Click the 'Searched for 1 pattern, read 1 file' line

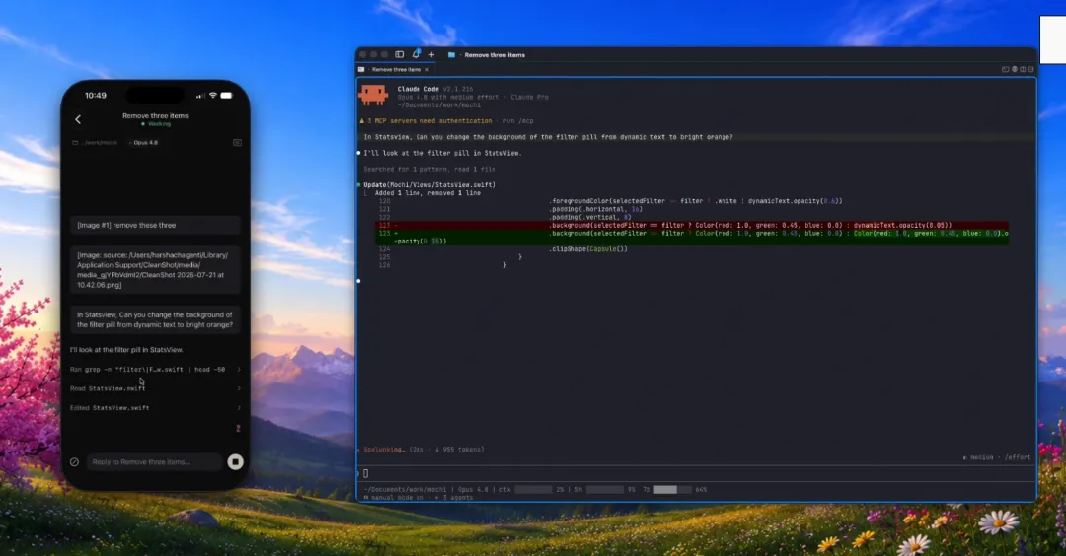coord(429,169)
